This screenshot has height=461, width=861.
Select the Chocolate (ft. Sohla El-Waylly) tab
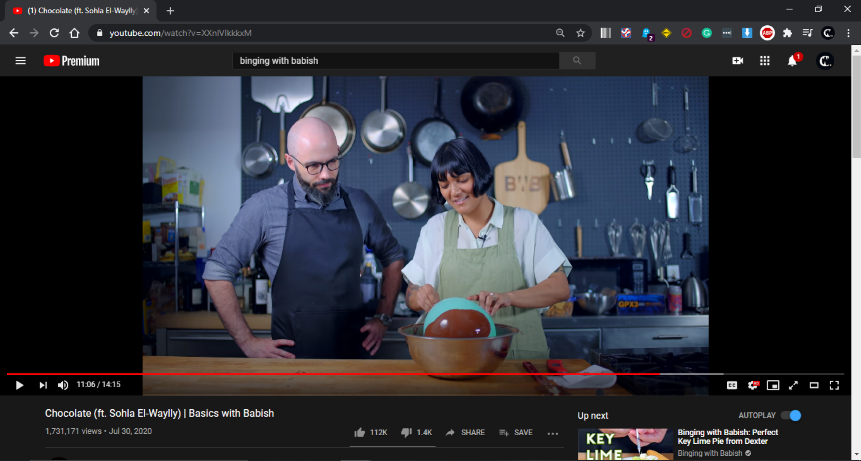point(81,11)
